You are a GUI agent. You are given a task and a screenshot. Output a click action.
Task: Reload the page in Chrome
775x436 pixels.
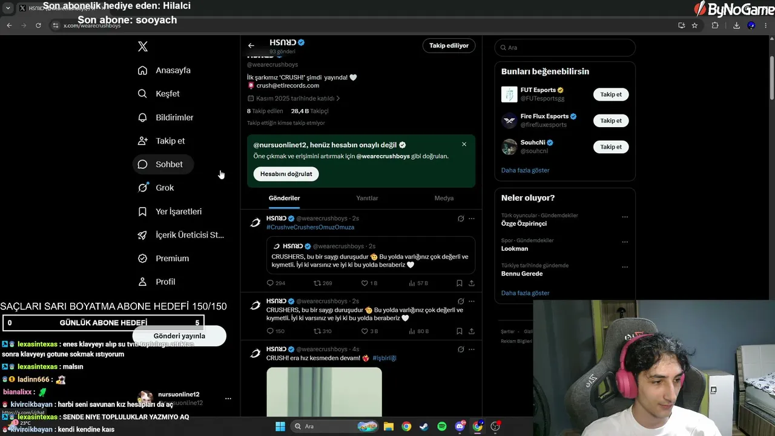38,25
